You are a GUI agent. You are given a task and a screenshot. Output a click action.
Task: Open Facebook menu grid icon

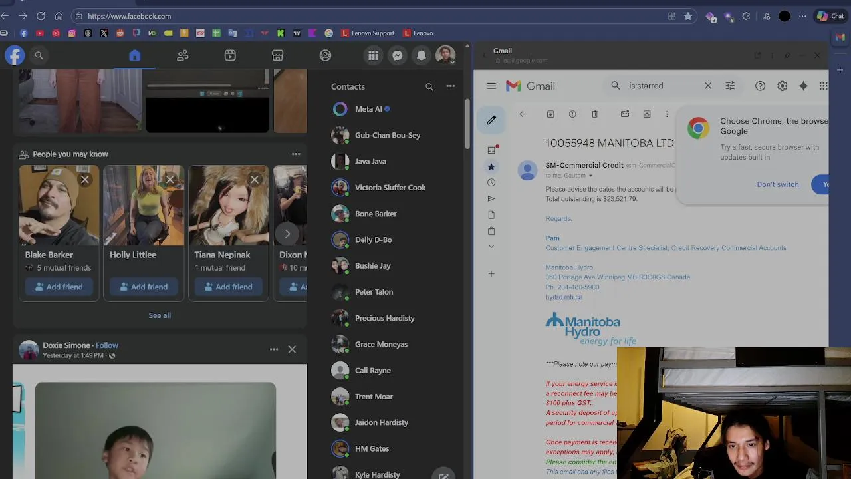click(x=373, y=55)
